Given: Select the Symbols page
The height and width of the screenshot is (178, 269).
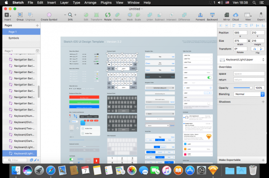Looking at the screenshot, I should [21, 38].
